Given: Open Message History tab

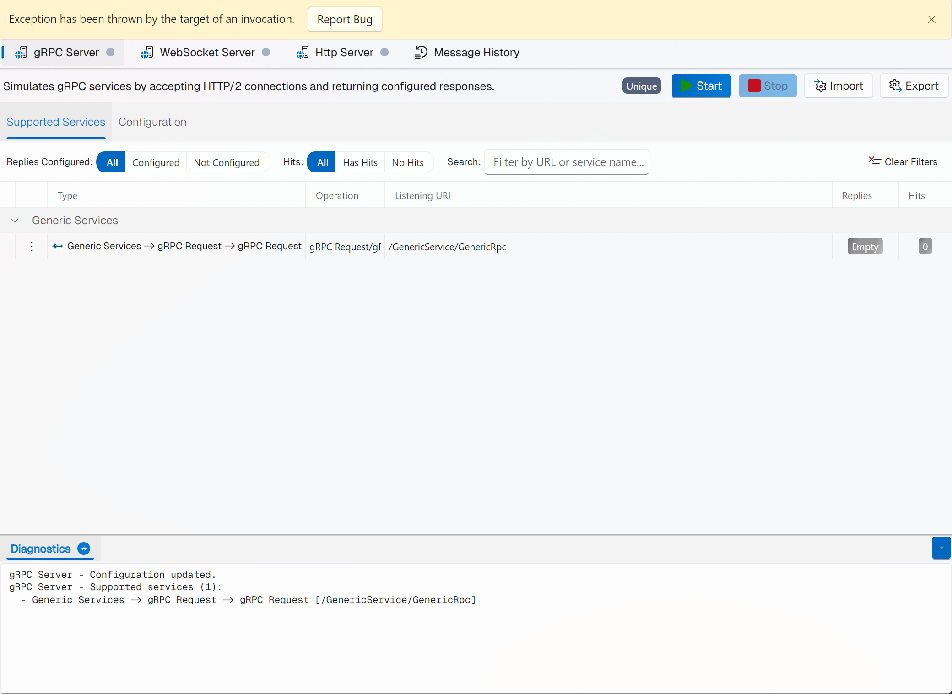Looking at the screenshot, I should pyautogui.click(x=467, y=53).
